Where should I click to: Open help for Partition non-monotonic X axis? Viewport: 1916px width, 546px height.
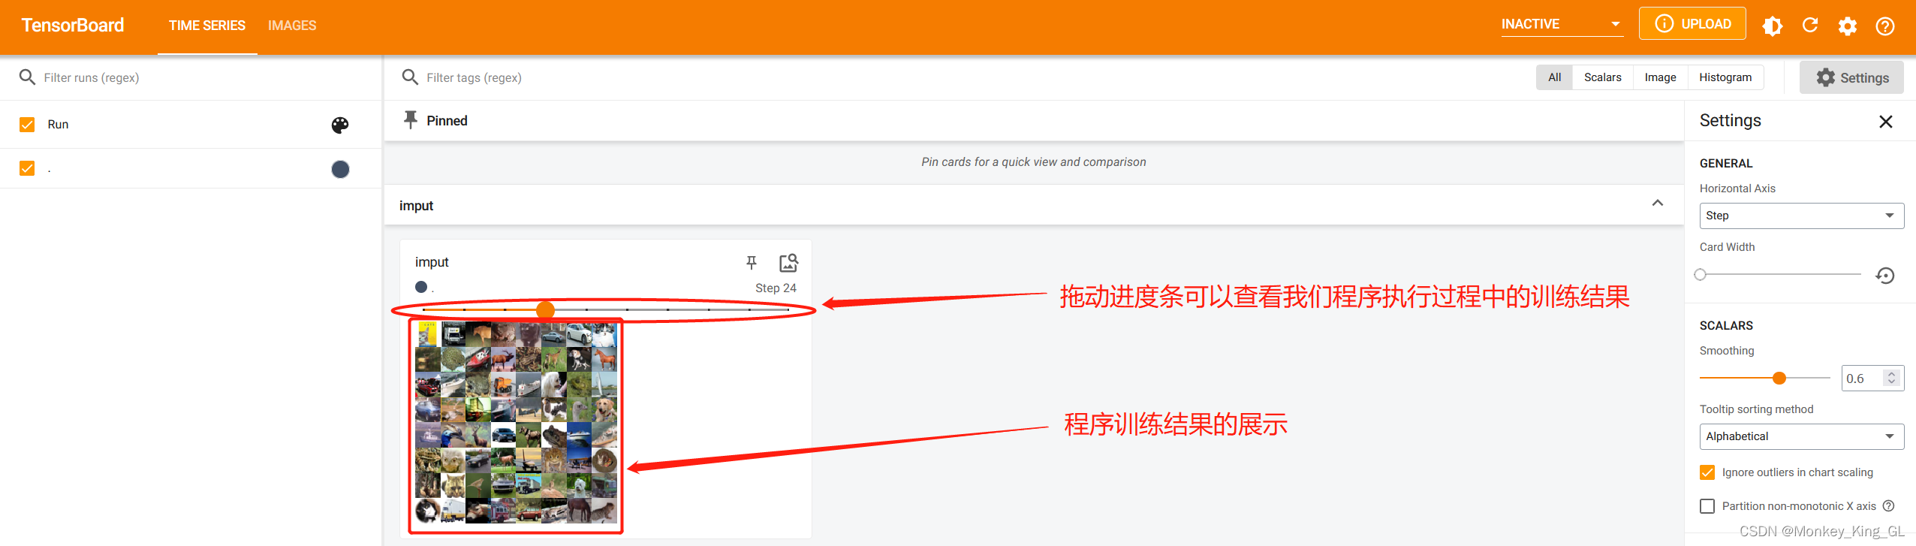tap(1889, 506)
